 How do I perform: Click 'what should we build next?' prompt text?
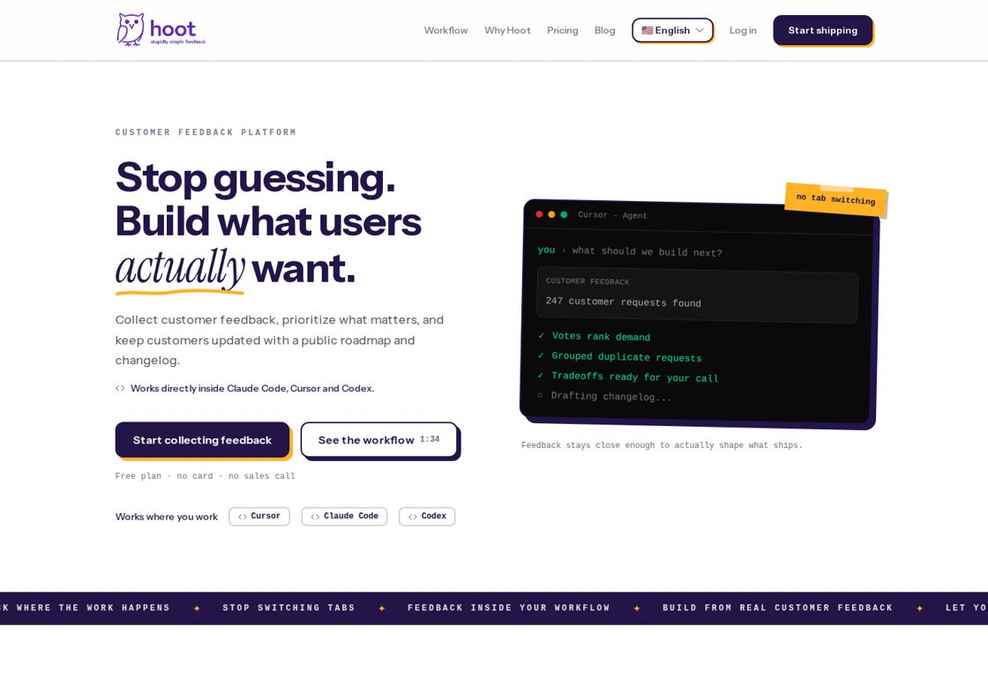[647, 251]
